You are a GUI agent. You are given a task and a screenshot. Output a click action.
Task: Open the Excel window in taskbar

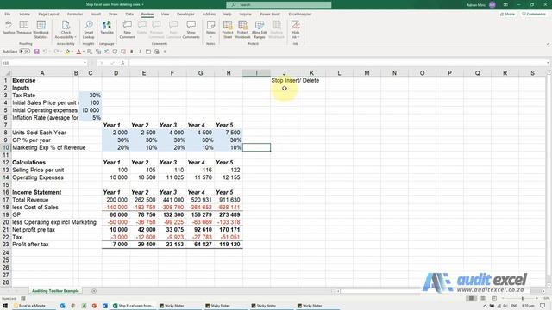(x=134, y=306)
